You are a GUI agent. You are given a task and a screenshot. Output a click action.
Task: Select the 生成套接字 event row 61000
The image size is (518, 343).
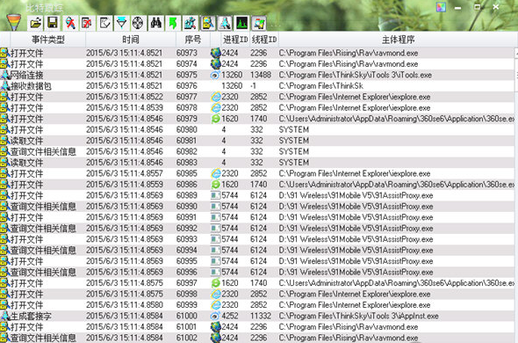click(257, 316)
